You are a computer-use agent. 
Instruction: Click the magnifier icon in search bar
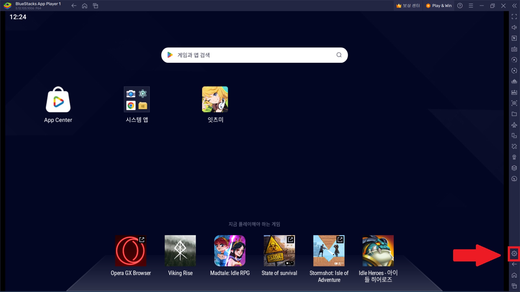click(339, 55)
